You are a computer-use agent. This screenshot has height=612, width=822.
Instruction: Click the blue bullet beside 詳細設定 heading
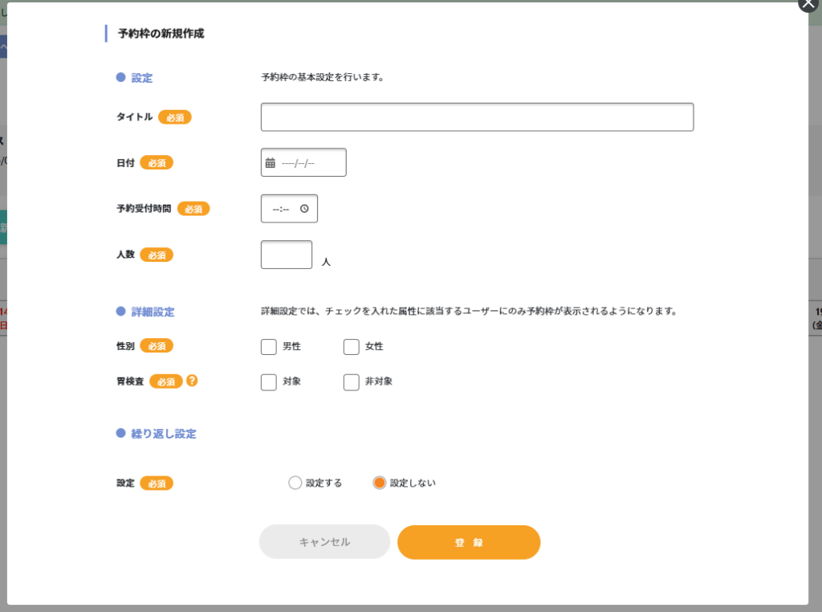[x=121, y=311]
